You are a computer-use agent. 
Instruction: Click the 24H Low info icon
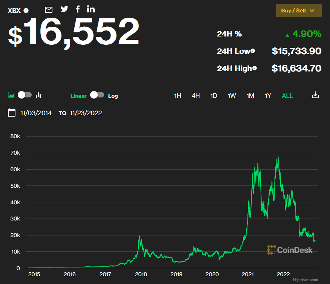point(253,51)
